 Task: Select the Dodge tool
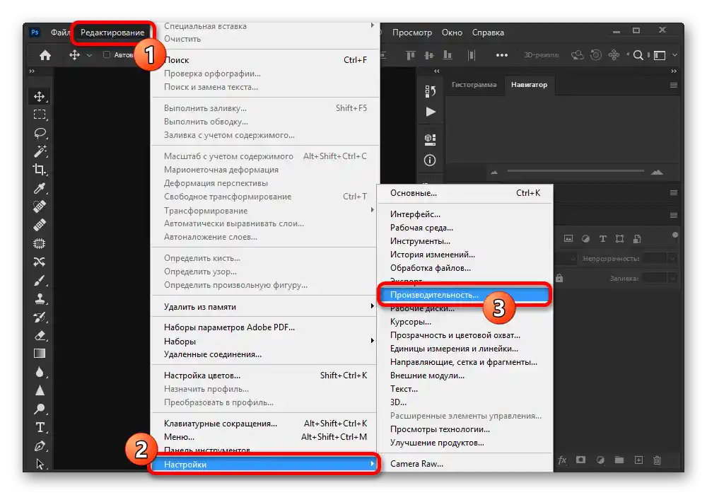(x=40, y=409)
